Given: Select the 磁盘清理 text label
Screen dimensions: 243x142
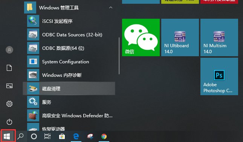Looking at the screenshot, I should (51, 89).
